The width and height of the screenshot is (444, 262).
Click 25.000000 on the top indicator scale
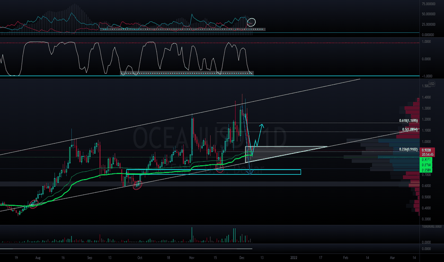tap(428, 24)
